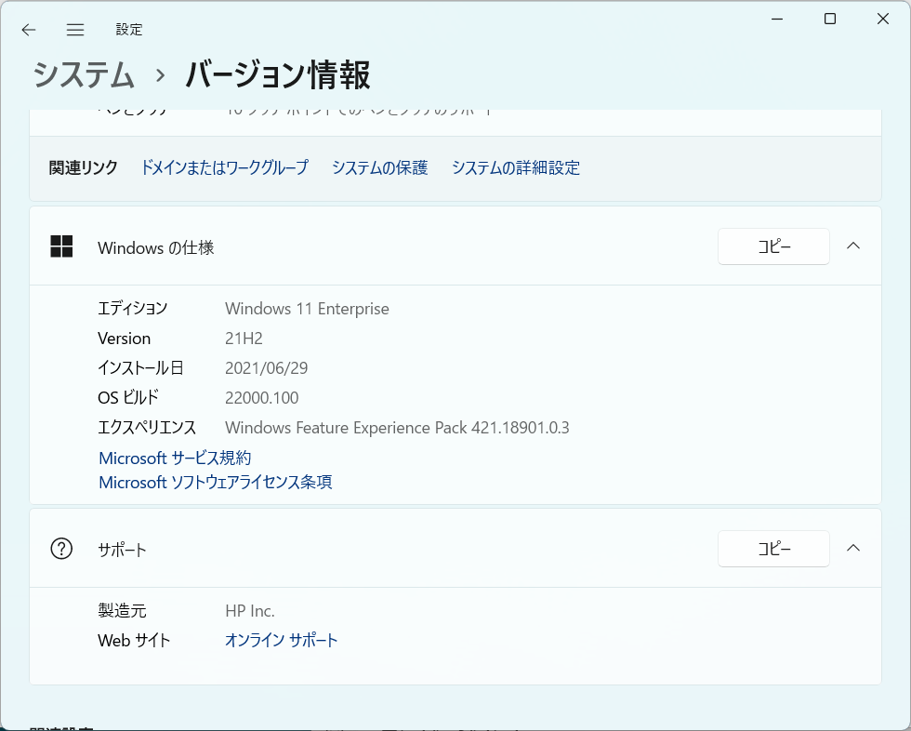Close the 設定 window
911x731 pixels.
[x=882, y=20]
